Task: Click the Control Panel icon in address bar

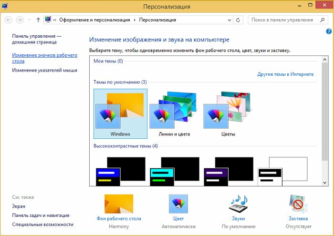Action: point(48,20)
